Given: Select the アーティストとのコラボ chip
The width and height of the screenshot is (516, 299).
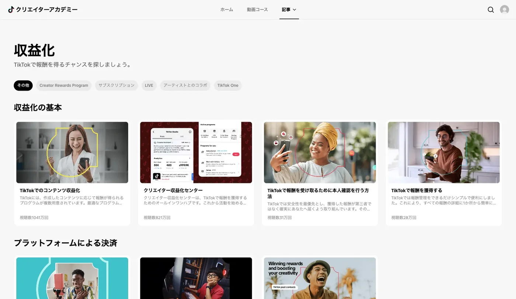Looking at the screenshot, I should pos(185,85).
